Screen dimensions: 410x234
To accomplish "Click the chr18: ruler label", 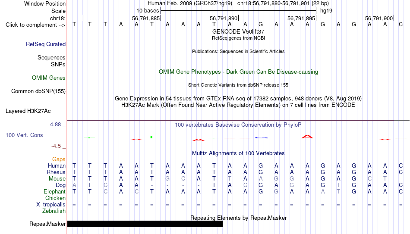I will click(58, 18).
